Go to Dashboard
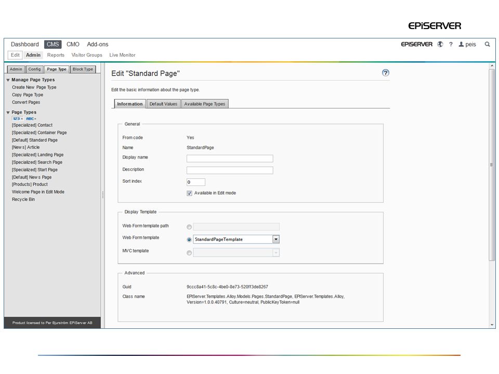 tap(25, 44)
